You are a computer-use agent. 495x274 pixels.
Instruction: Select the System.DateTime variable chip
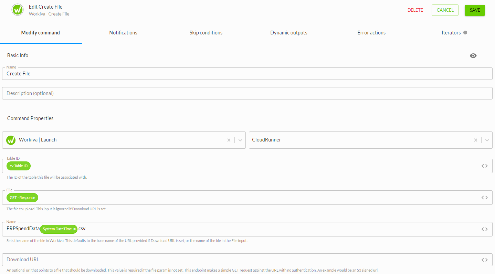58,229
